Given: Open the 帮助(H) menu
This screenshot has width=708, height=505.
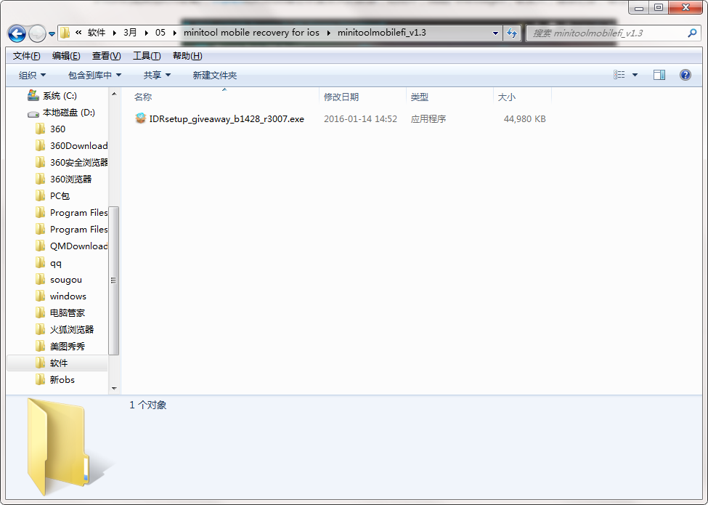Looking at the screenshot, I should (187, 55).
